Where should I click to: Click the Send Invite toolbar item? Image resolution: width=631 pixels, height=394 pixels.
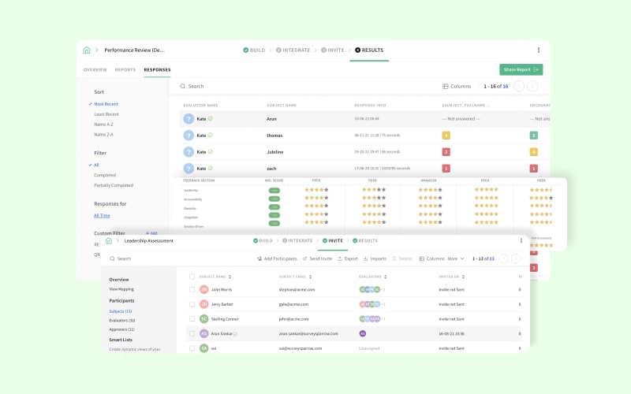tap(316, 258)
